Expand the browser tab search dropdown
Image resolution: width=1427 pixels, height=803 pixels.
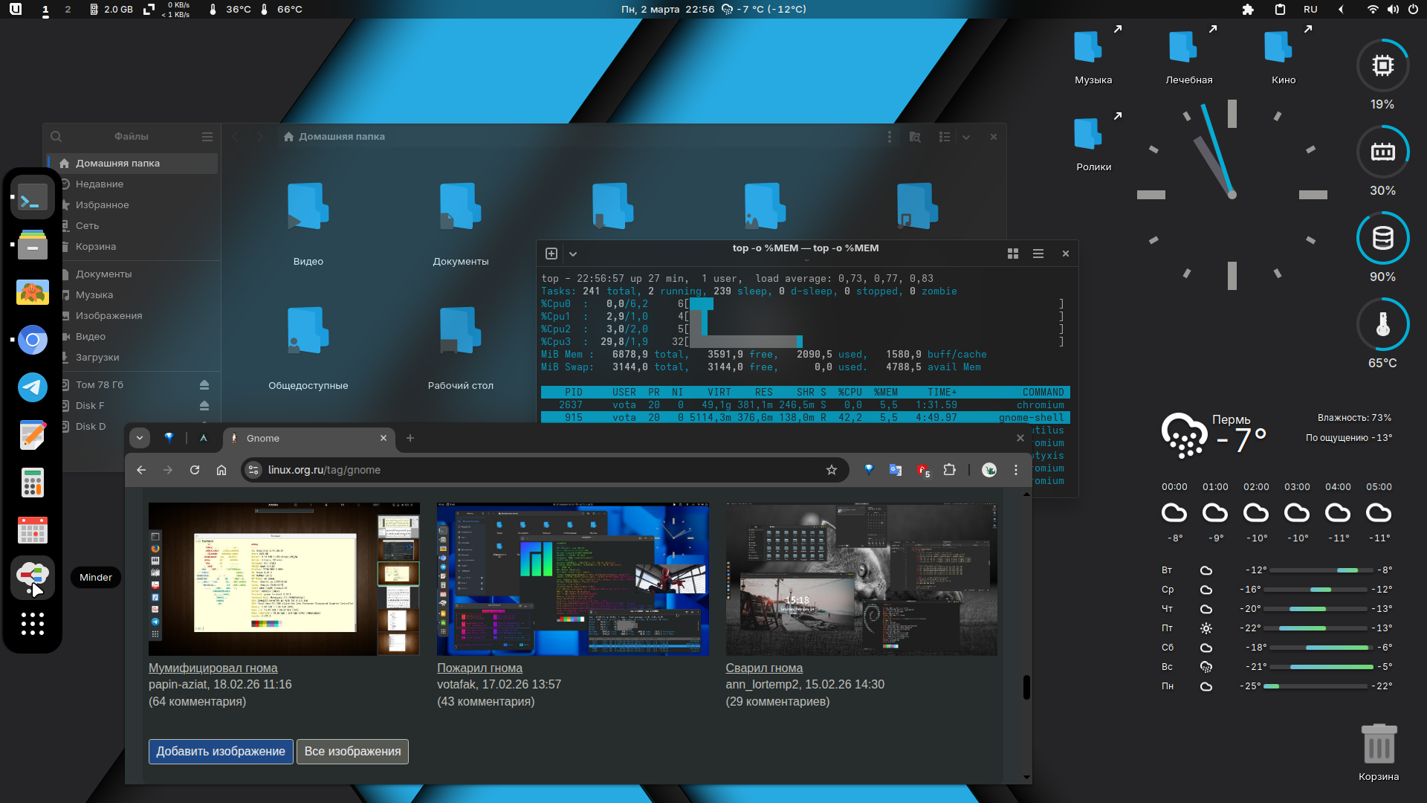tap(140, 439)
